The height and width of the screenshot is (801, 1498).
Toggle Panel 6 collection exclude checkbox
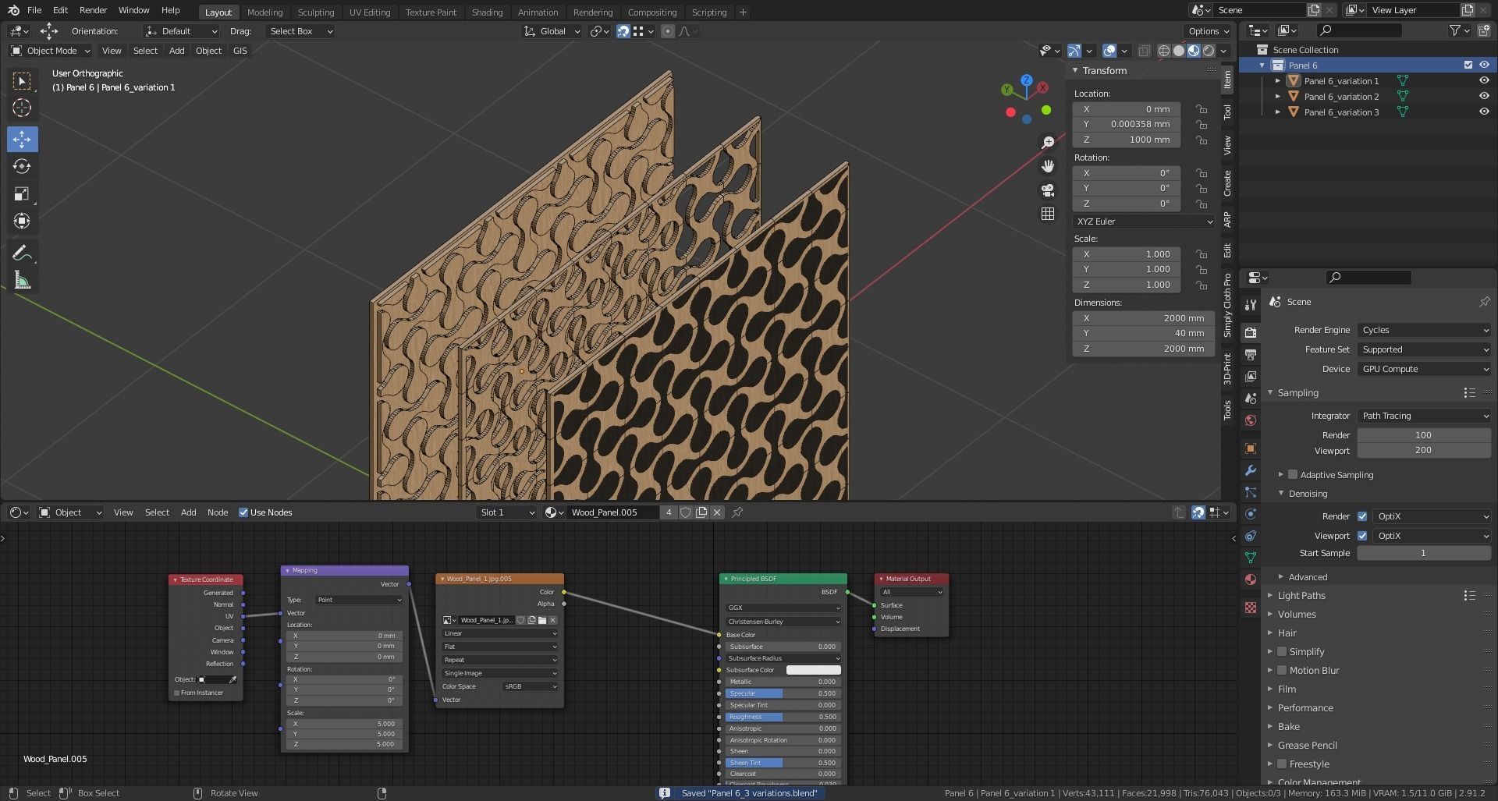(x=1468, y=66)
